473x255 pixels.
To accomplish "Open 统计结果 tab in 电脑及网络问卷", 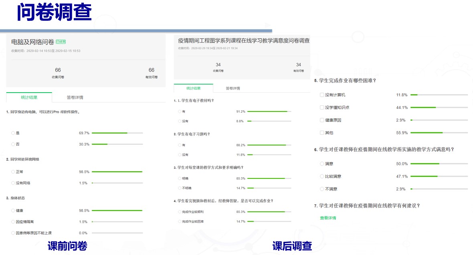I will [x=29, y=97].
